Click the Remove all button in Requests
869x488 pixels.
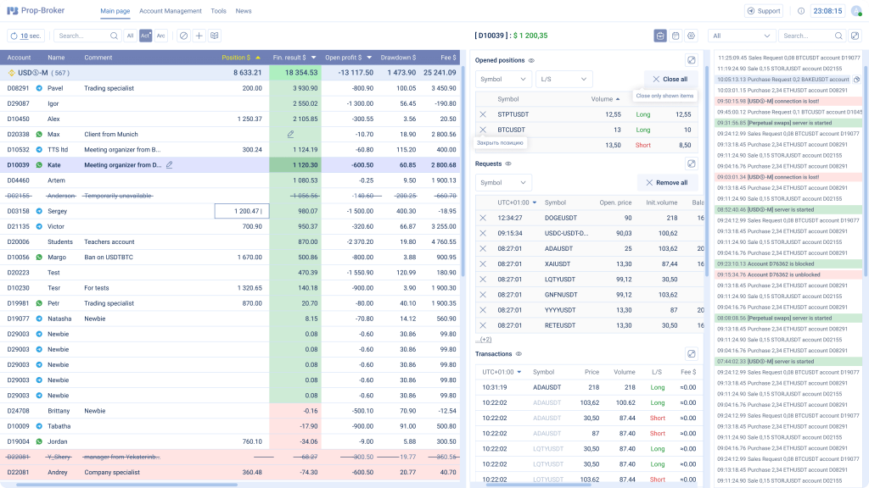667,183
